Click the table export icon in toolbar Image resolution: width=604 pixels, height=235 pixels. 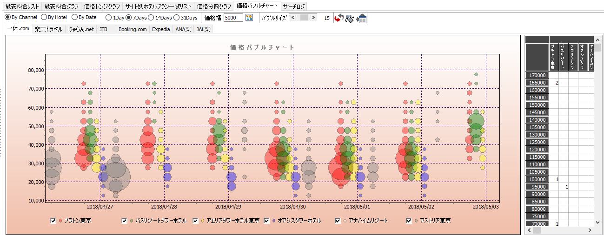[361, 18]
